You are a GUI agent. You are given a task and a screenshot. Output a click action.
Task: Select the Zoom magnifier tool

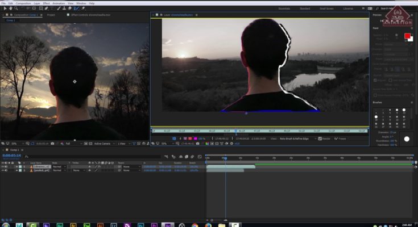[16, 9]
